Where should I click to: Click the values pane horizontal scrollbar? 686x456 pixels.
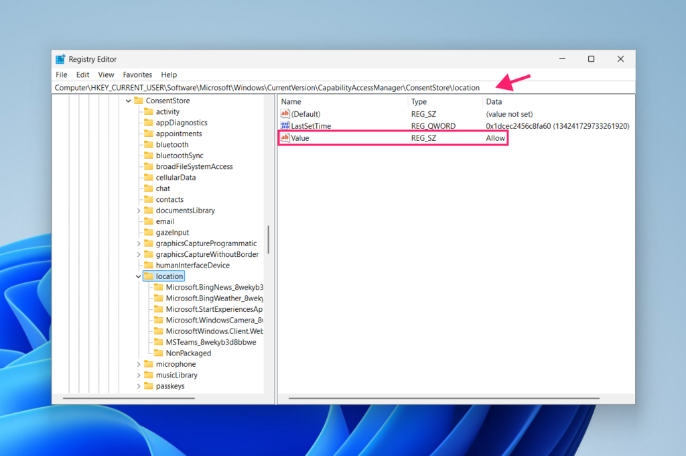[443, 398]
